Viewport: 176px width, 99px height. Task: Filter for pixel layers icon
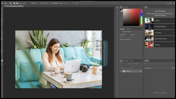point(129,64)
